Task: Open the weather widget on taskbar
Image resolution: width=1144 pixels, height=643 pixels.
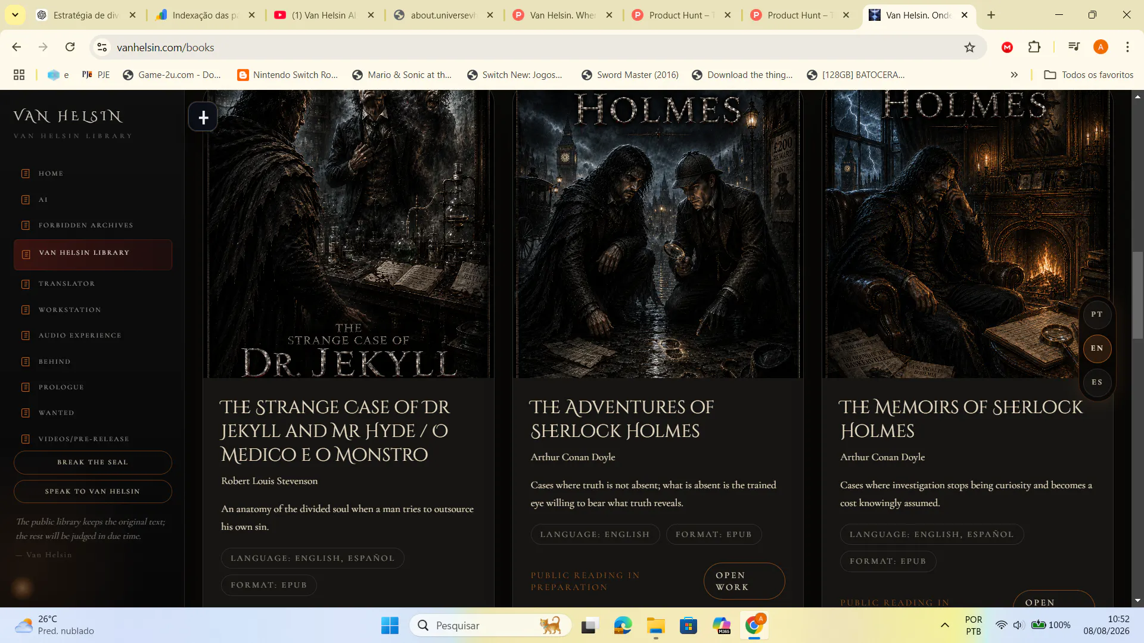Action: tap(55, 625)
